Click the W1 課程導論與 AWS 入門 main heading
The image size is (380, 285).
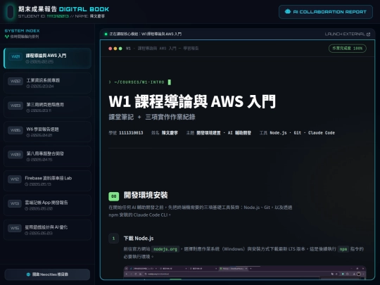192,101
